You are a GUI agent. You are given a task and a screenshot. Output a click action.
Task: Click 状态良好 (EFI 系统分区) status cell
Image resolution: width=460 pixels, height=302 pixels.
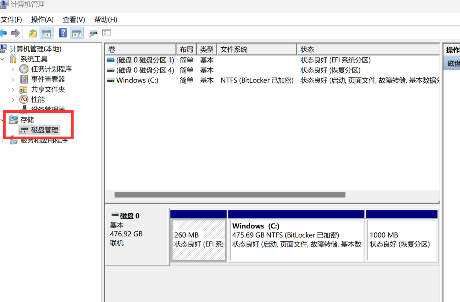pos(335,60)
